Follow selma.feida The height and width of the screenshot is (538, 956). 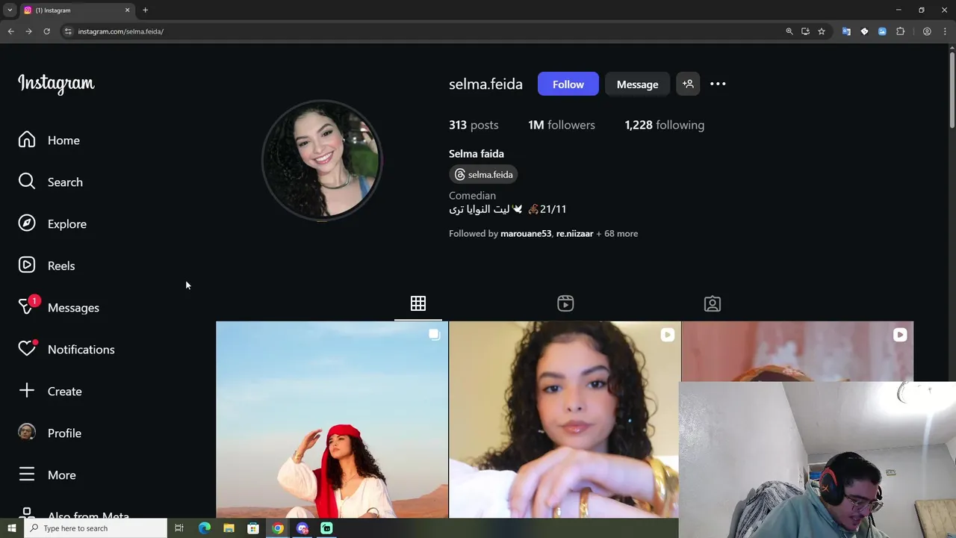tap(568, 84)
